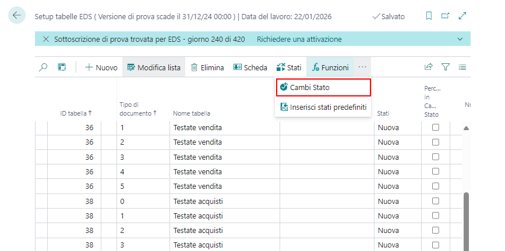Tick checkbox for Testate vendita type 3

click(x=436, y=157)
